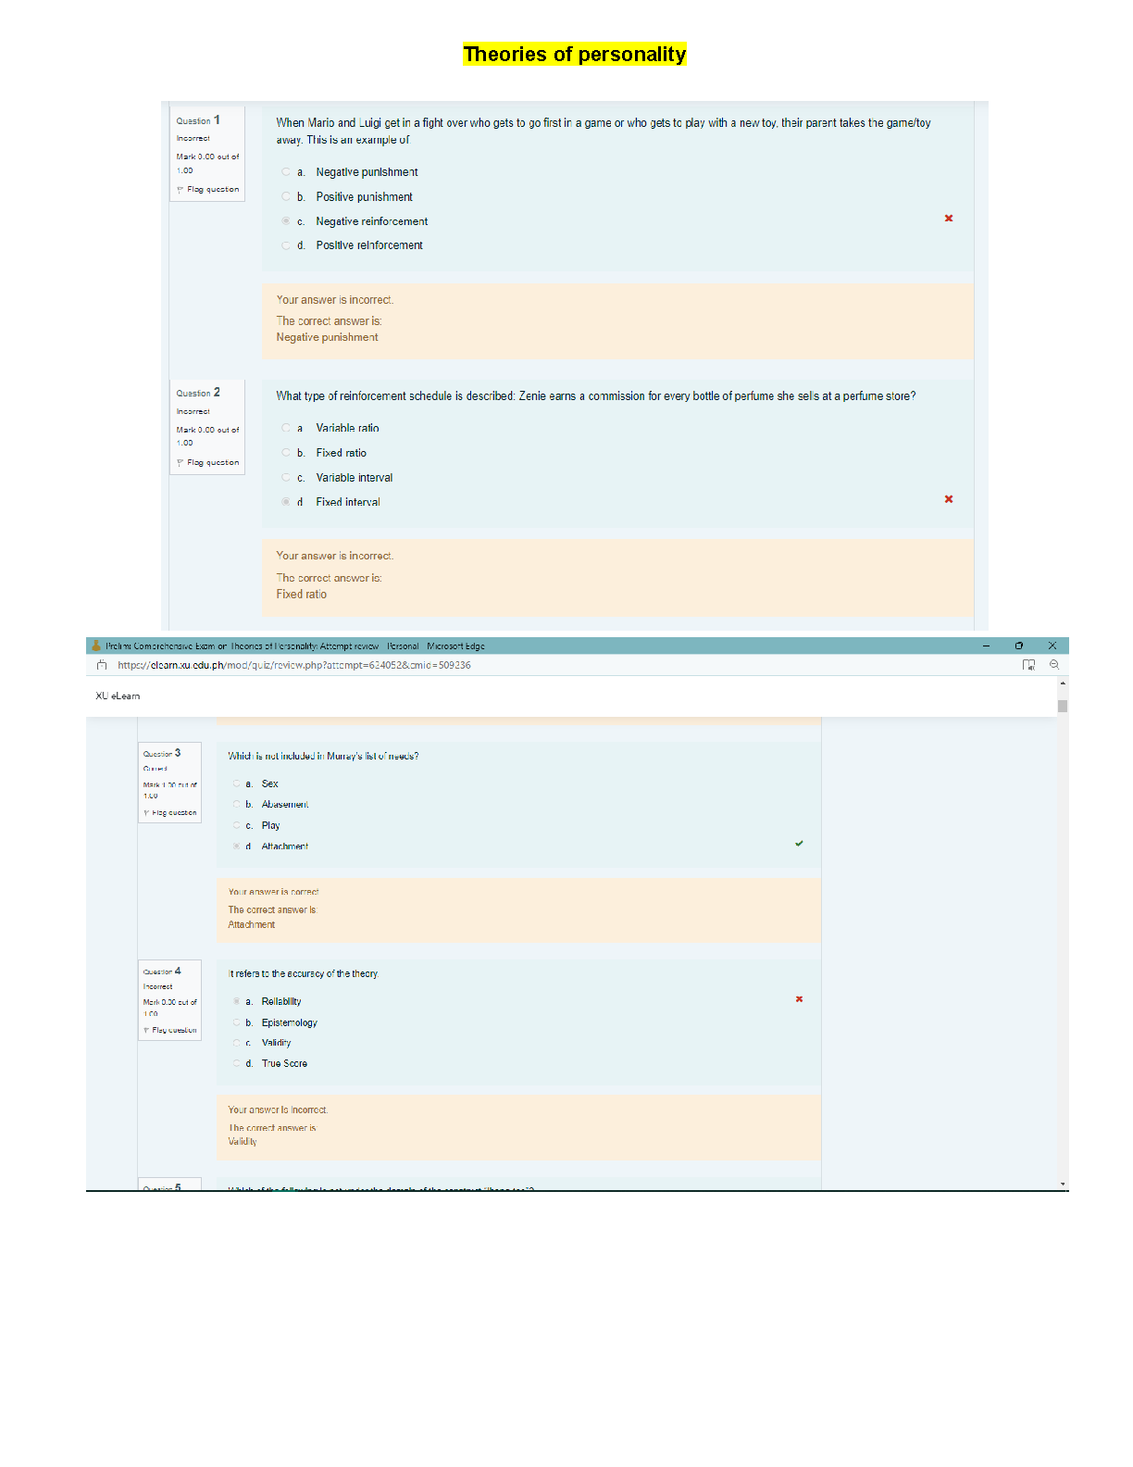
Task: Open the reader view icon in address bar
Action: (1028, 665)
